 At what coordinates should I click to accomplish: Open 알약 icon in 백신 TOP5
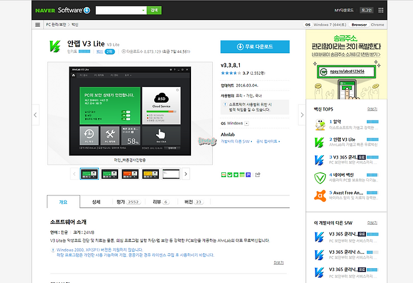(x=320, y=124)
